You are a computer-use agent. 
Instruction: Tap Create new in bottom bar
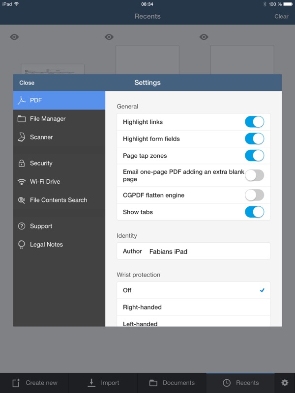34,383
